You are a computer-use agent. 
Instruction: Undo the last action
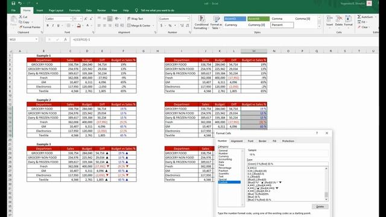[20, 4]
